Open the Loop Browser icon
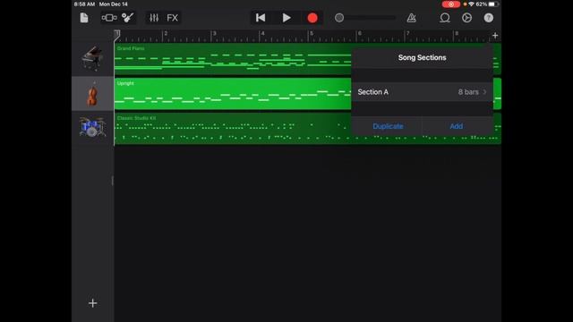The image size is (573, 322). click(x=445, y=18)
